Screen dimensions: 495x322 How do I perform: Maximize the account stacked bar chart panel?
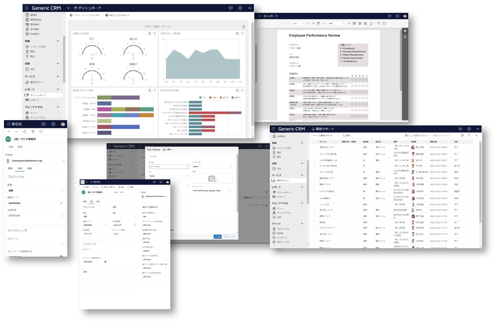point(242,91)
